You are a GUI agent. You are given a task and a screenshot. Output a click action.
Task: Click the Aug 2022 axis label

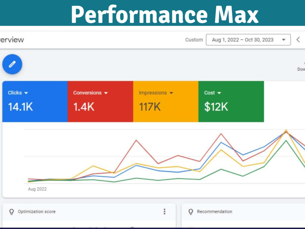[37, 189]
